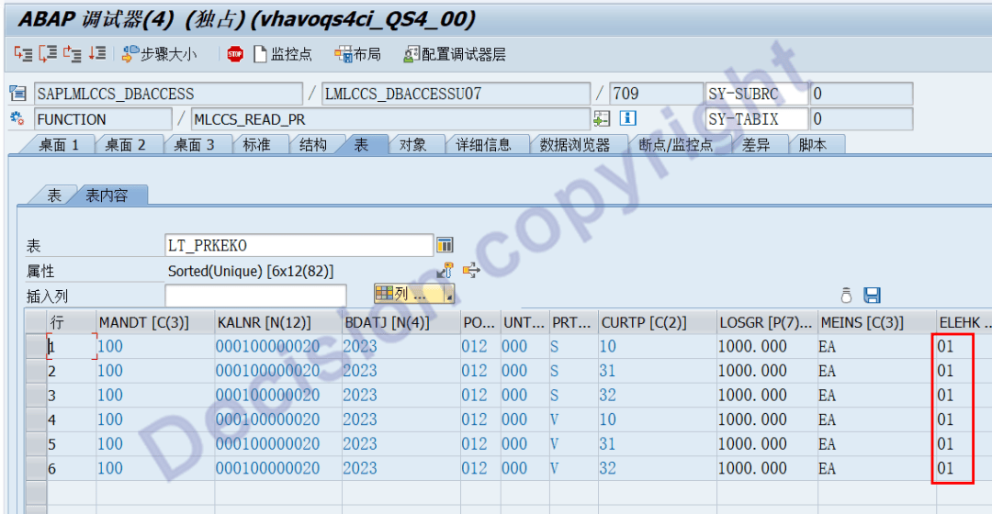
Task: Open the 布局 layout button
Action: click(x=357, y=54)
